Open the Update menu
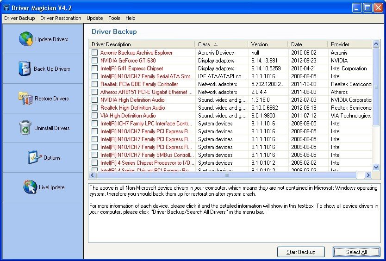This screenshot has width=386, height=261. coord(95,18)
